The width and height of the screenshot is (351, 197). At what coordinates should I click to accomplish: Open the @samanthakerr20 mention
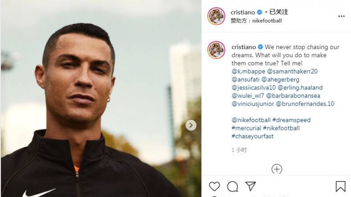[x=292, y=72]
